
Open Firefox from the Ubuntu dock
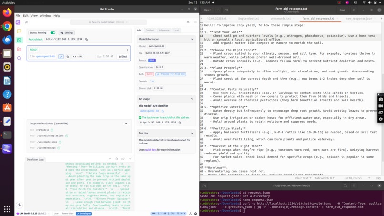tap(7, 12)
